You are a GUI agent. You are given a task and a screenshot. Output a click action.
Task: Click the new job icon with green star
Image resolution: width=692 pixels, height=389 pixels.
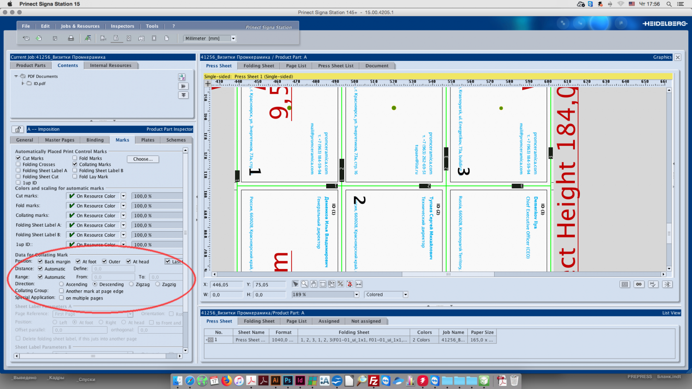[39, 38]
